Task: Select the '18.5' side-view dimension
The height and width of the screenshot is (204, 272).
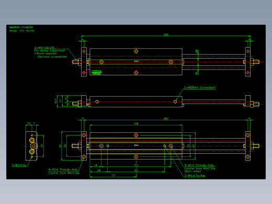Action: click(55, 101)
